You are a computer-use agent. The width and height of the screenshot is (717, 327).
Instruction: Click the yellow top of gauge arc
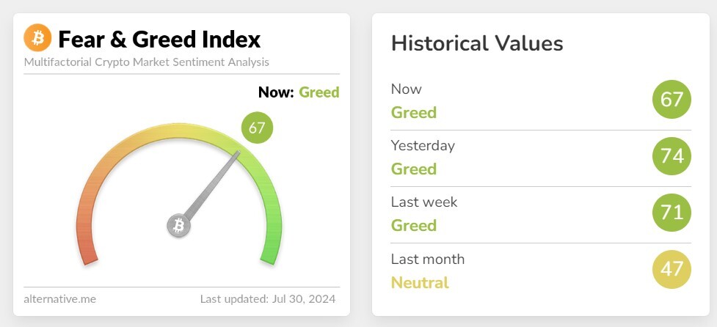pyautogui.click(x=179, y=131)
